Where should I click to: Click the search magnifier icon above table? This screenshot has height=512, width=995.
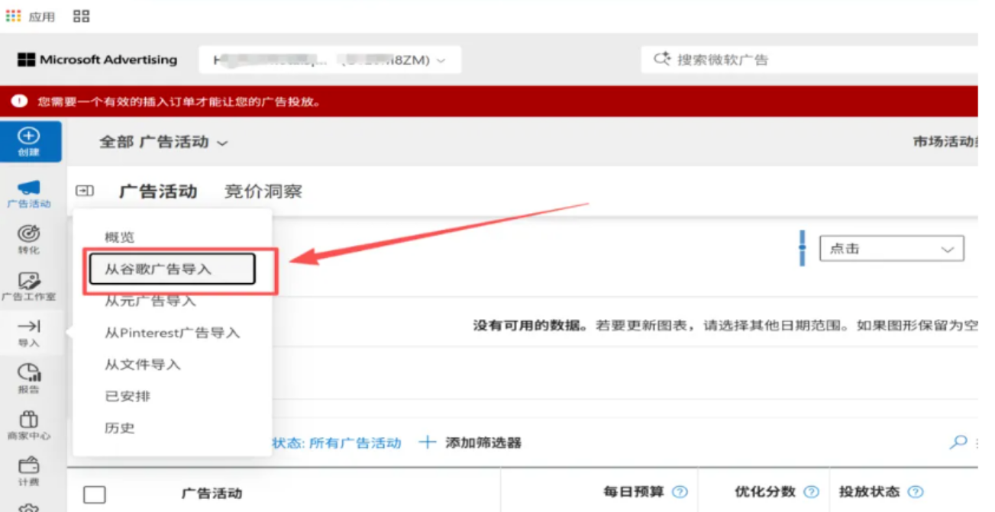point(958,442)
